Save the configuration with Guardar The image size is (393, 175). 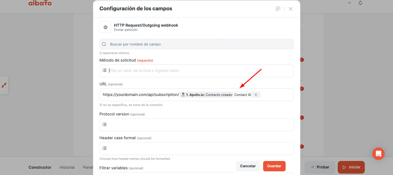[x=274, y=166]
